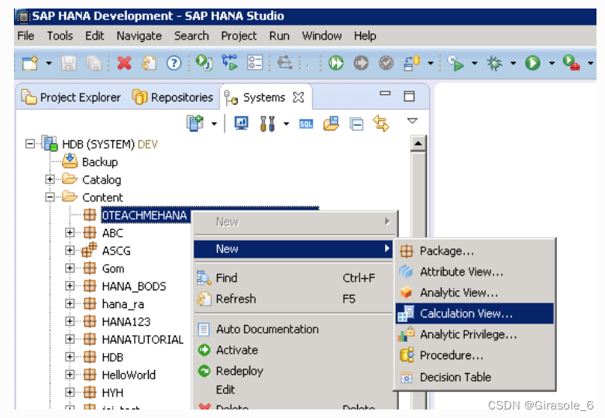This screenshot has height=418, width=605.
Task: Switch to the Repositories tab
Action: pyautogui.click(x=173, y=98)
